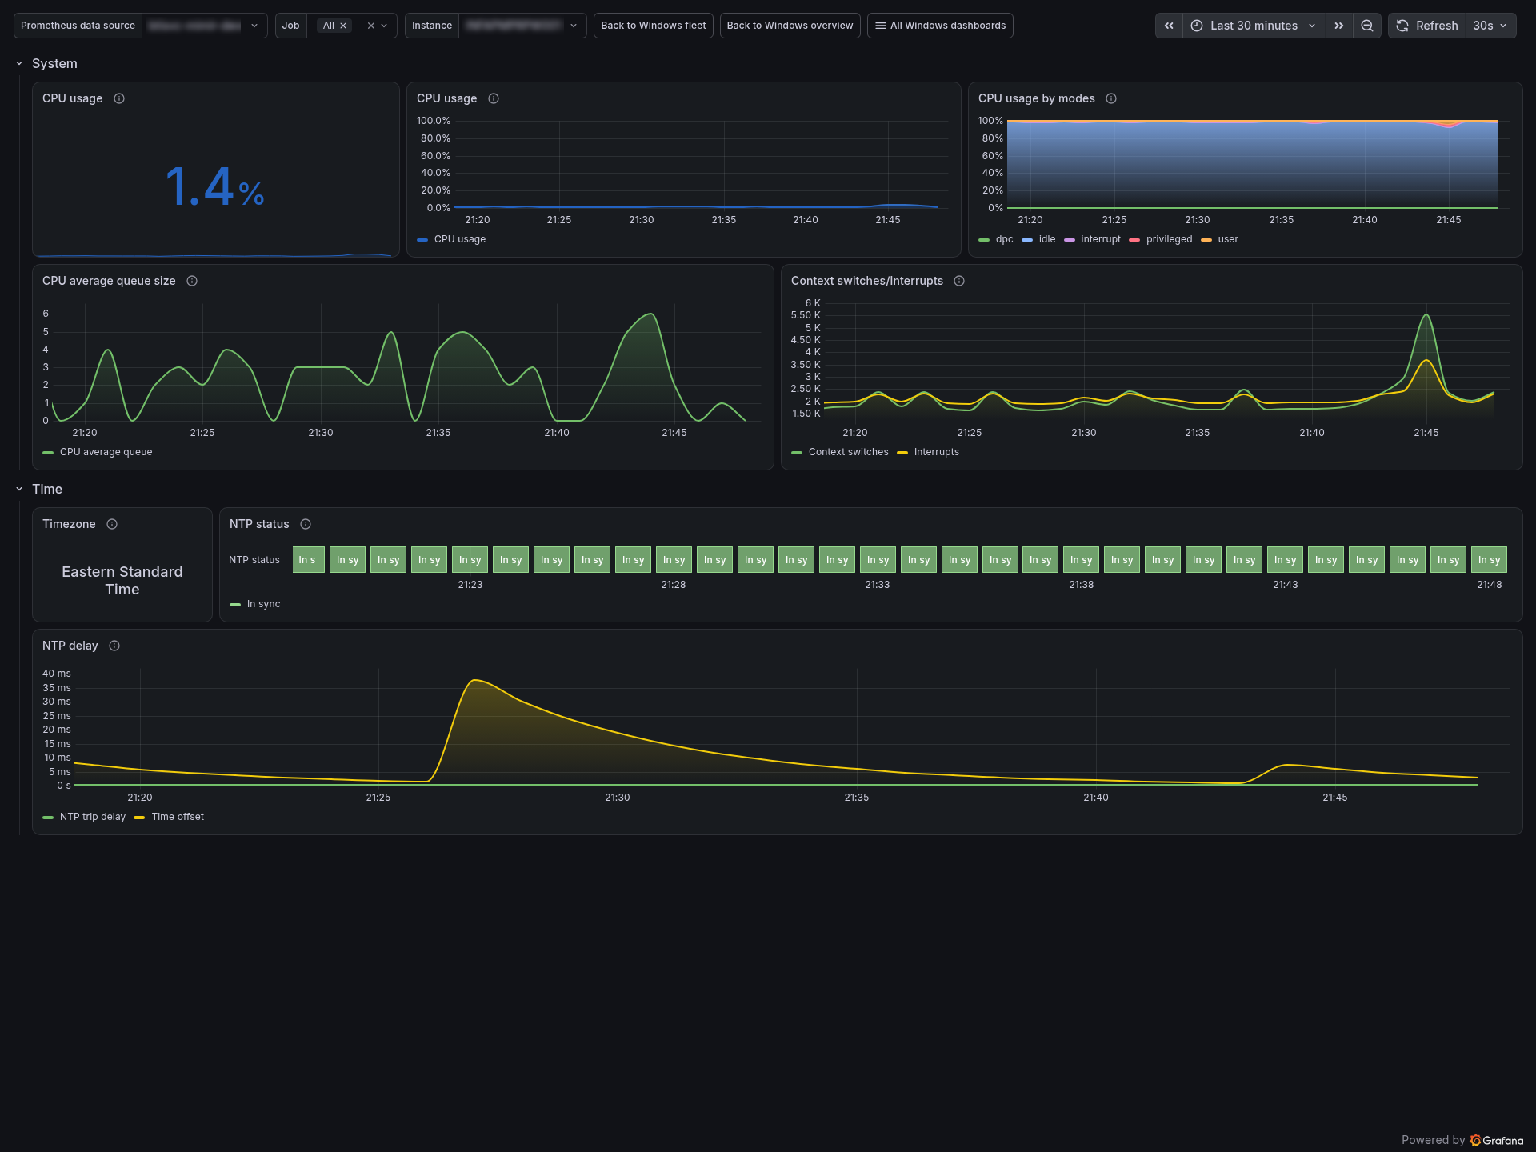The width and height of the screenshot is (1536, 1152).
Task: Open info tooltip icon for NTP delay panel
Action: coord(114,646)
